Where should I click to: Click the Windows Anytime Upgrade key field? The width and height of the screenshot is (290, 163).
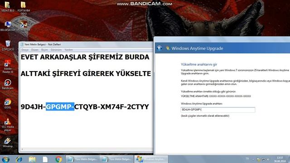click(x=218, y=110)
